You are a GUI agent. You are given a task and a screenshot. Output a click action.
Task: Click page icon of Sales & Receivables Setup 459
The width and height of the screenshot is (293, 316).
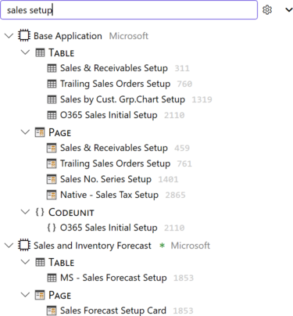pos(52,148)
